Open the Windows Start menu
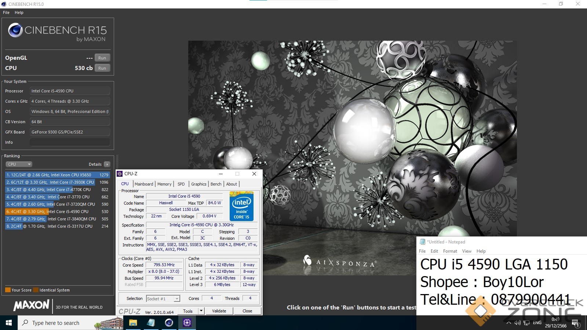 tap(9, 323)
